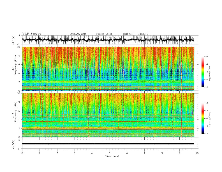Click the "8" kHz tick of ch.1 spectrogram
222x172 pixels.
[x=20, y=56]
